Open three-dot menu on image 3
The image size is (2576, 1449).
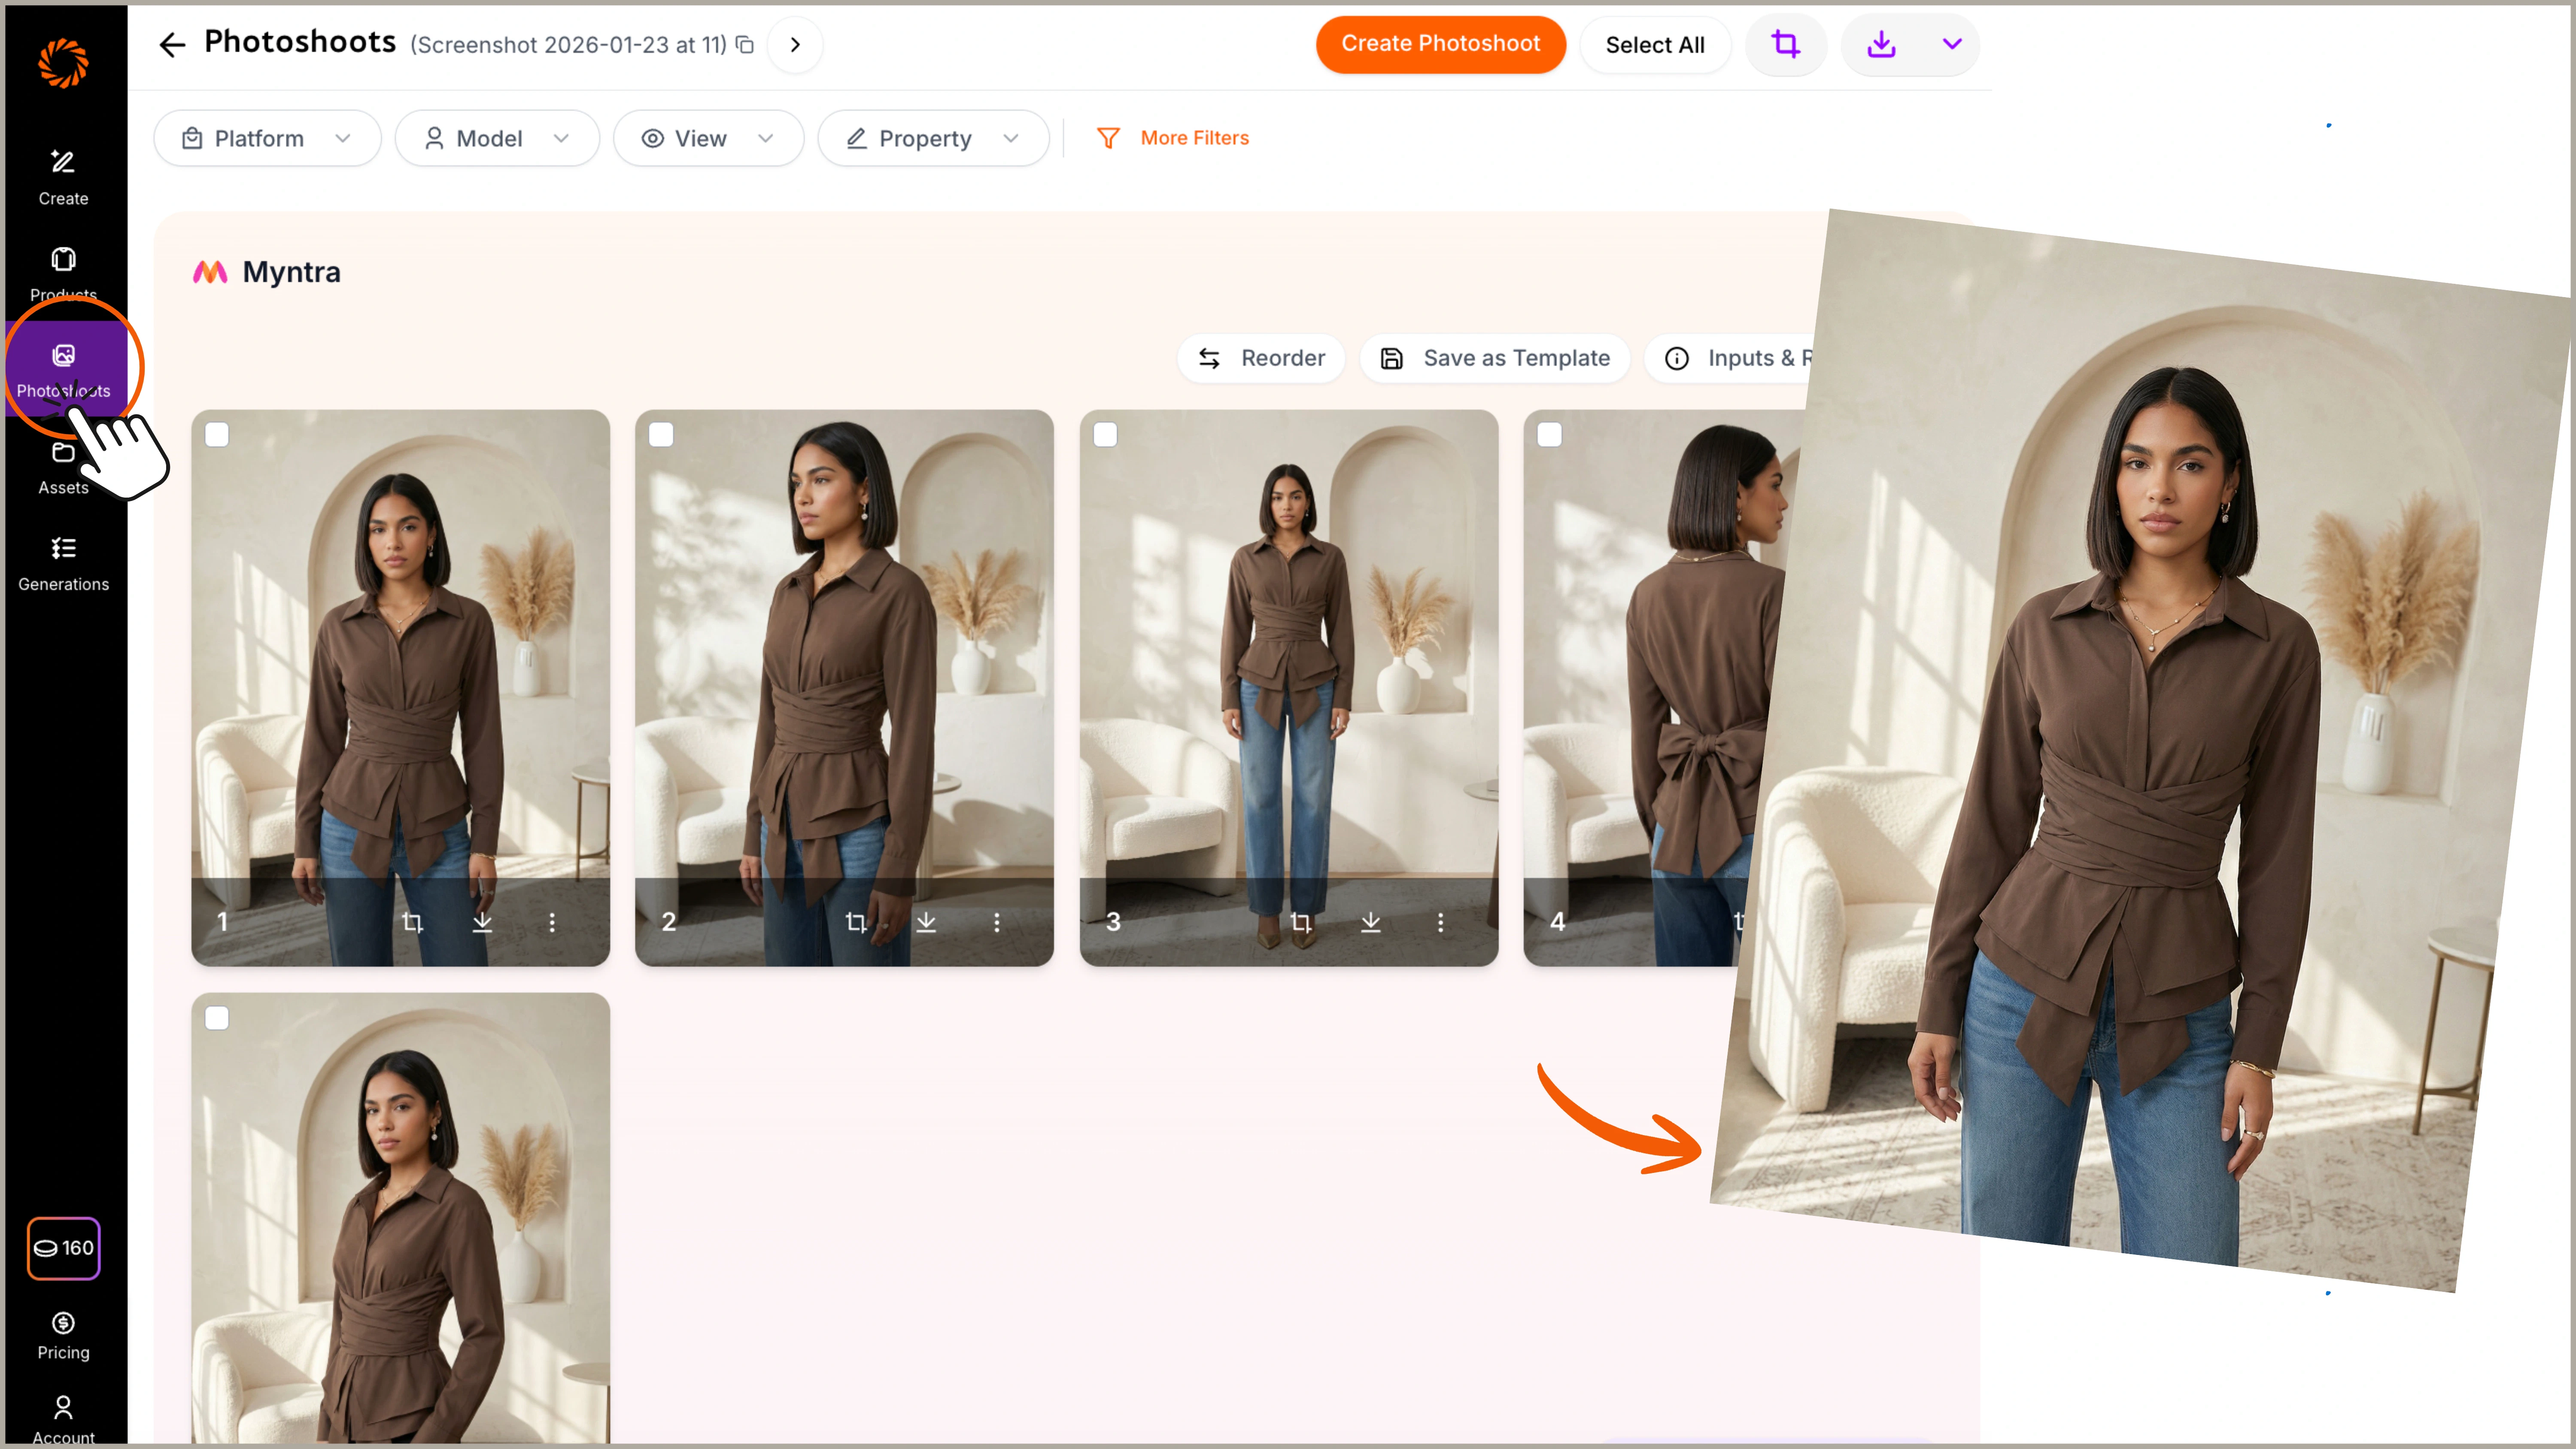[x=1440, y=922]
